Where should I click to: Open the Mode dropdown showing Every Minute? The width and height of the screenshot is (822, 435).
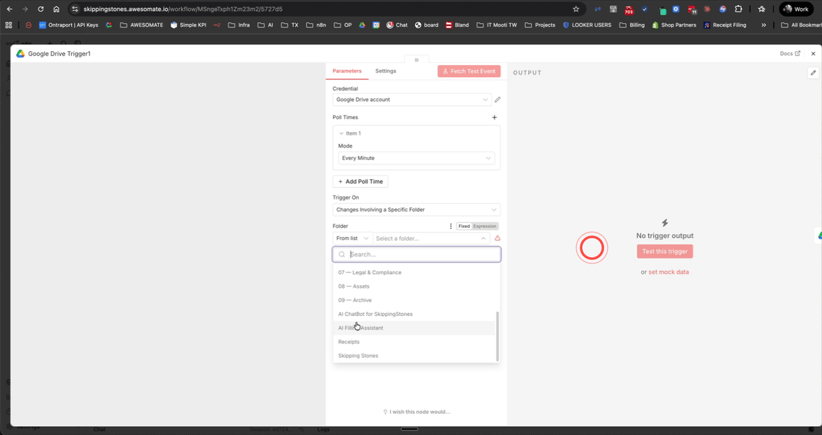point(416,158)
